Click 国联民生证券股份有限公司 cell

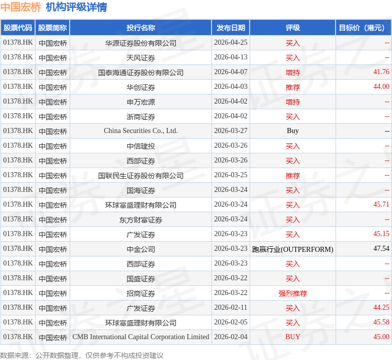tap(141, 176)
